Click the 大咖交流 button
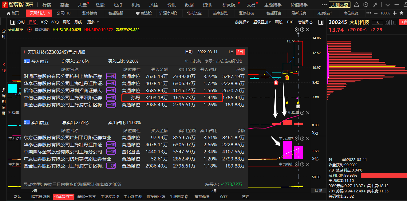The height and width of the screenshot is (201, 407). point(340,5)
